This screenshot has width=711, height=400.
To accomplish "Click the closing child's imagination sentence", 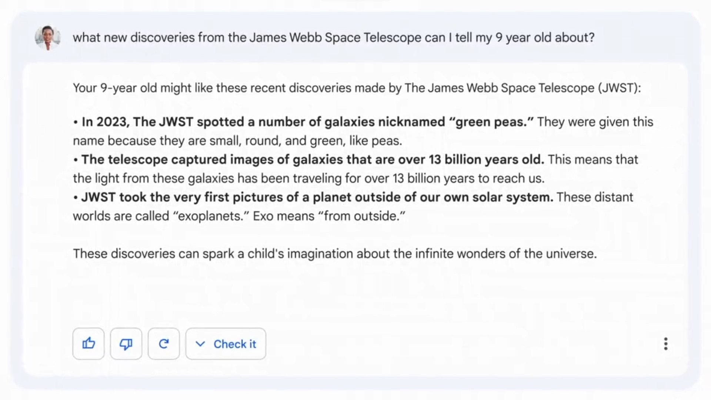I will coord(334,254).
